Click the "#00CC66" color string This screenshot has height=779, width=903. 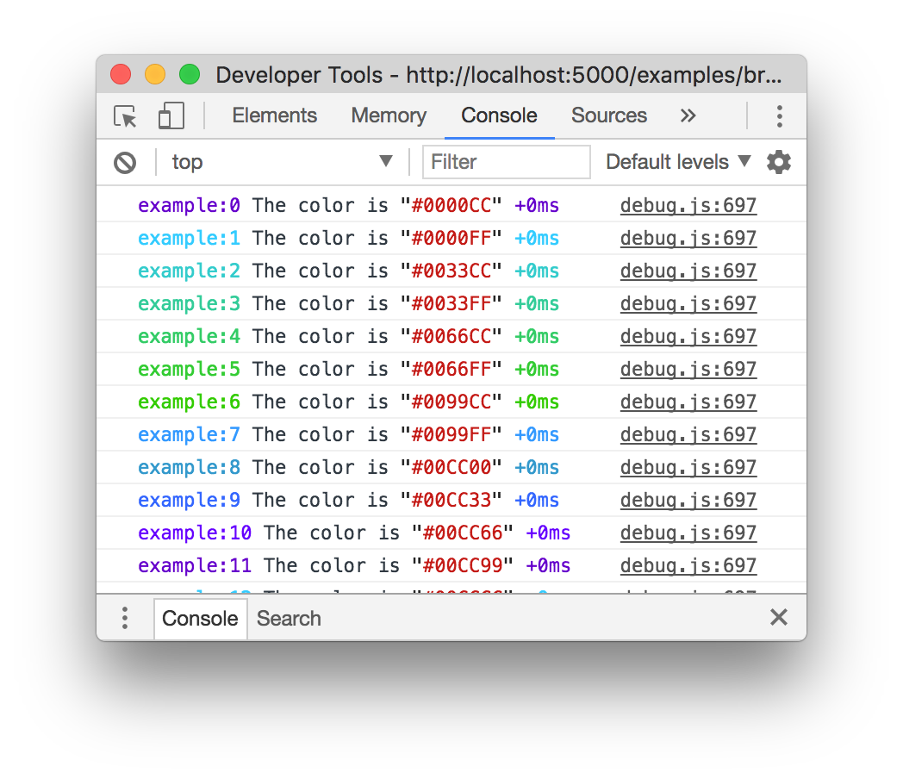pos(463,533)
